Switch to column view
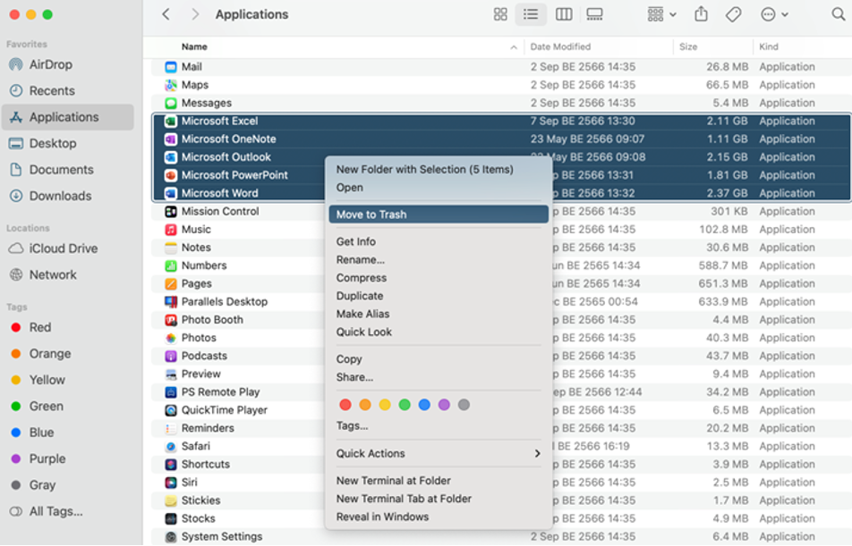This screenshot has height=546, width=852. pyautogui.click(x=564, y=14)
